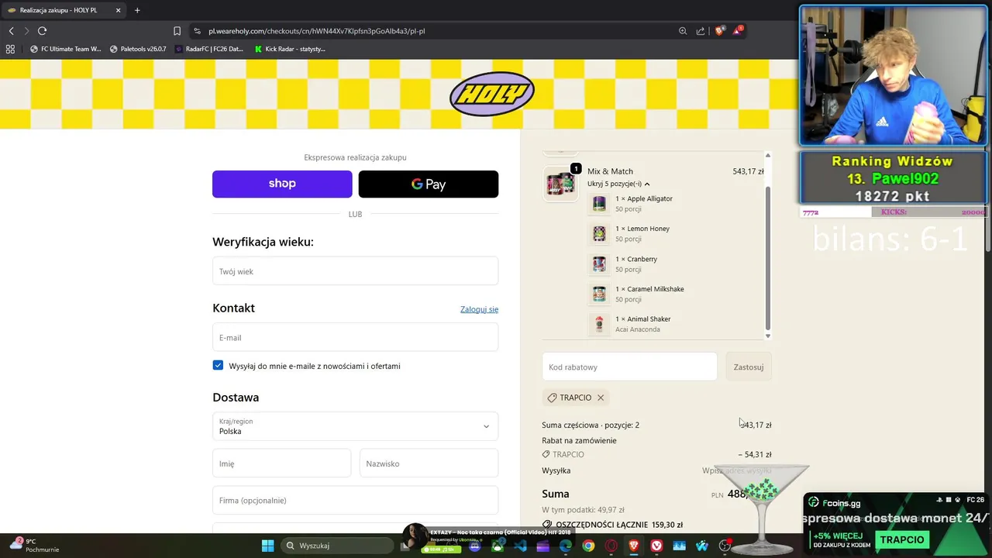The image size is (992, 558).
Task: Click the Twój wiek age field
Action: pyautogui.click(x=355, y=271)
